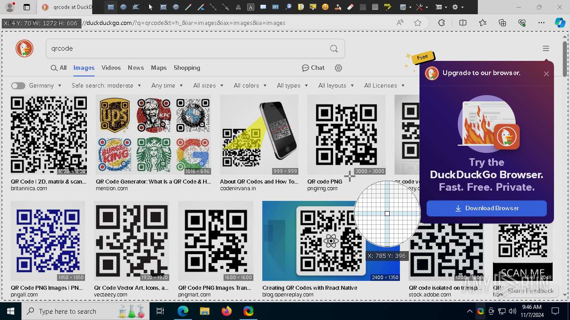Viewport: 570px width, 320px height.
Task: Select the stamp tool
Action: [x=338, y=7]
